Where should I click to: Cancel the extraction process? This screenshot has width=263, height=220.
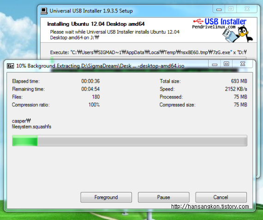point(221,197)
